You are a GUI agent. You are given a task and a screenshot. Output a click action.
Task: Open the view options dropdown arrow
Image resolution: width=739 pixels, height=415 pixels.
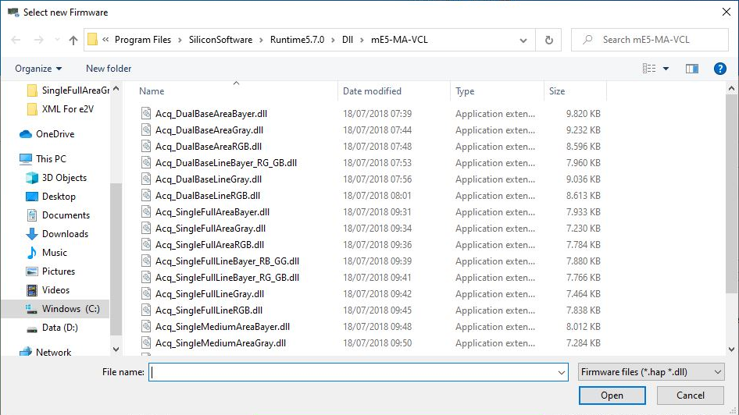pyautogui.click(x=666, y=69)
